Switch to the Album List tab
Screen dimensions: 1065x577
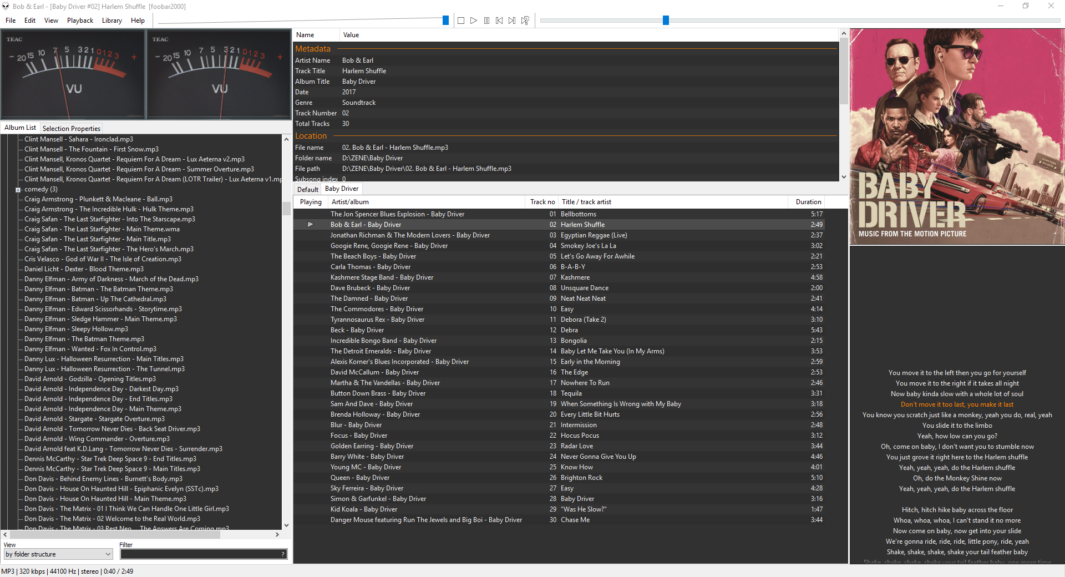(x=20, y=128)
